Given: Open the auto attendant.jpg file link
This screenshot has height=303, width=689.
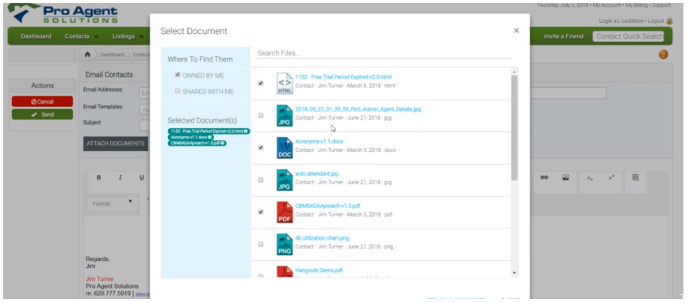Looking at the screenshot, I should tap(317, 173).
